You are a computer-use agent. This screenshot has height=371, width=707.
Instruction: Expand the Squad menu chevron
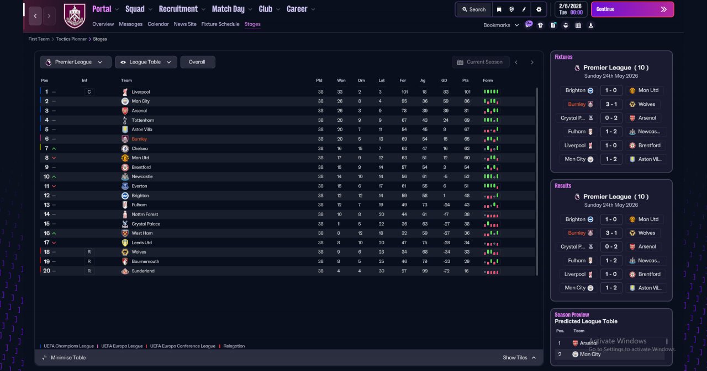tap(150, 9)
